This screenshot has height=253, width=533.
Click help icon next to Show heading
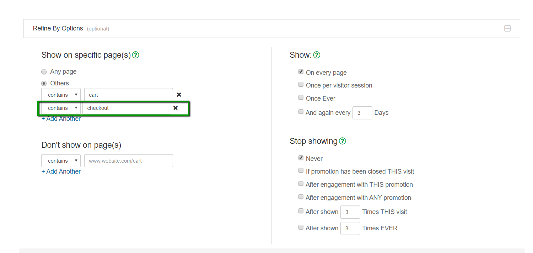317,55
